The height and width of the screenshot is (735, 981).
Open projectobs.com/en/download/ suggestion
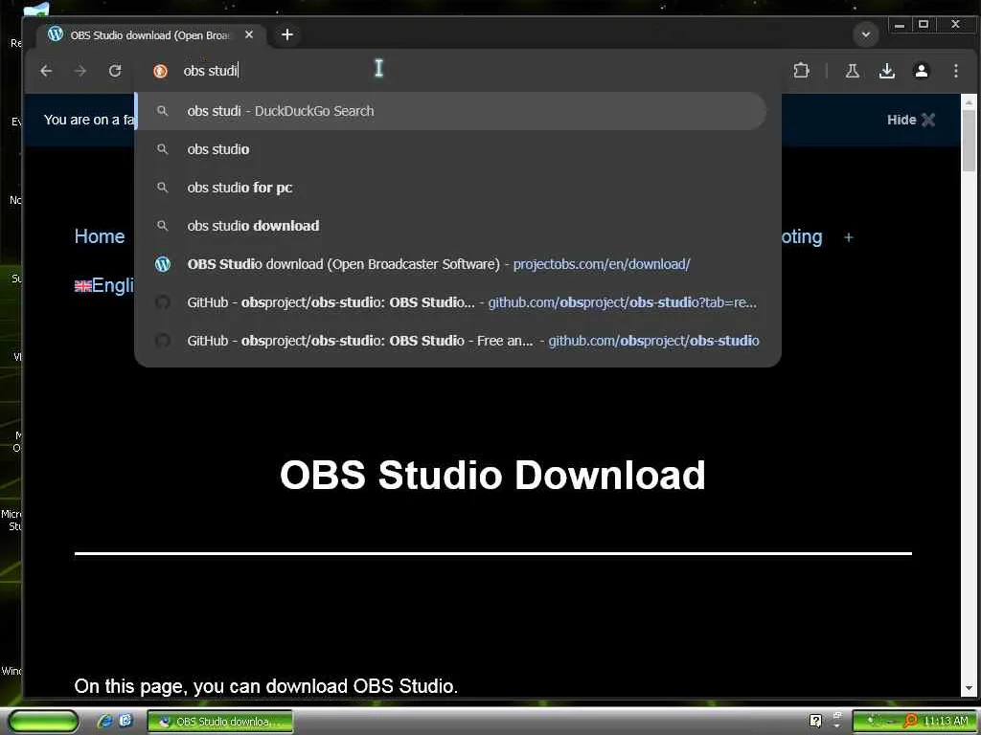(450, 264)
